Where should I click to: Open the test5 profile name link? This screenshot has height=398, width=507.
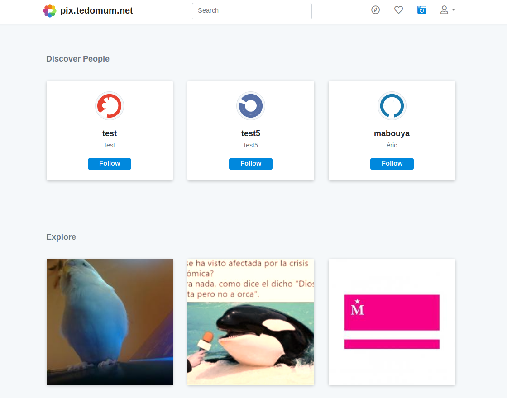(x=251, y=133)
